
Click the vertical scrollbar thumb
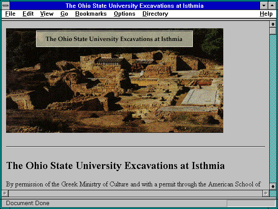coord(273,31)
